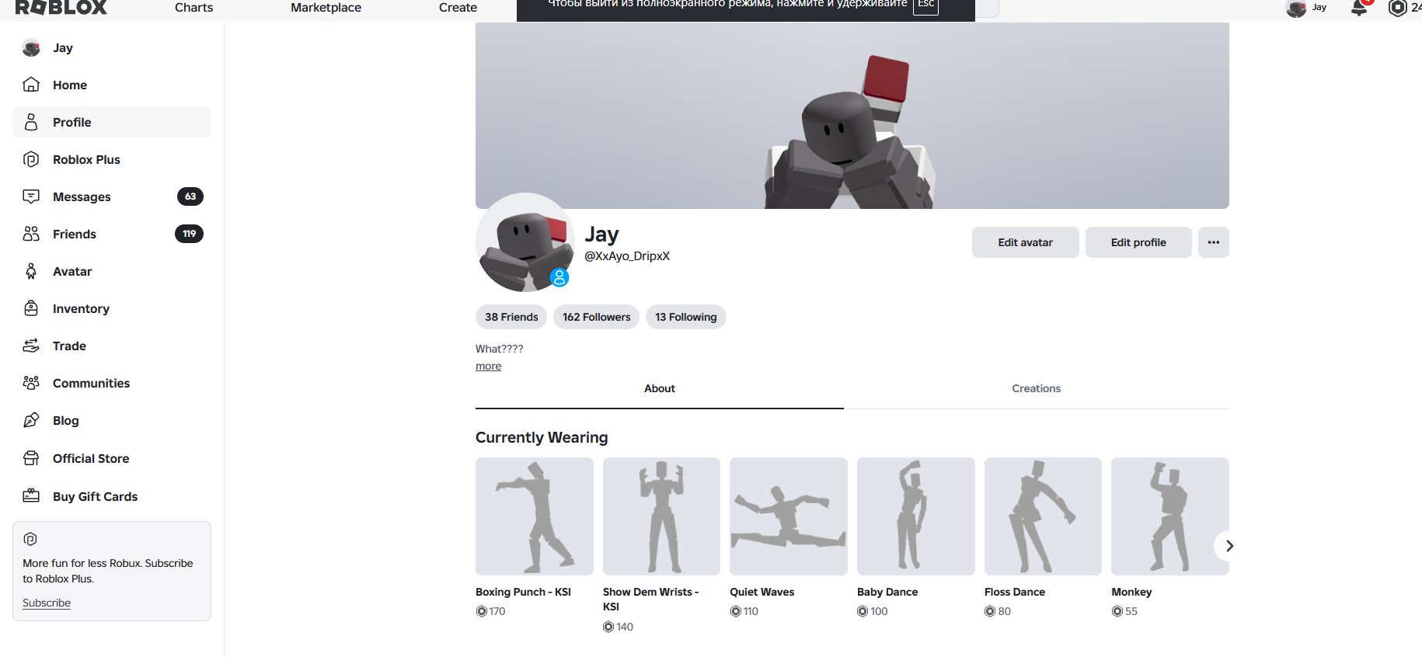Open Charts in top navigation
Screen dimensions: 1422x657
pos(193,7)
